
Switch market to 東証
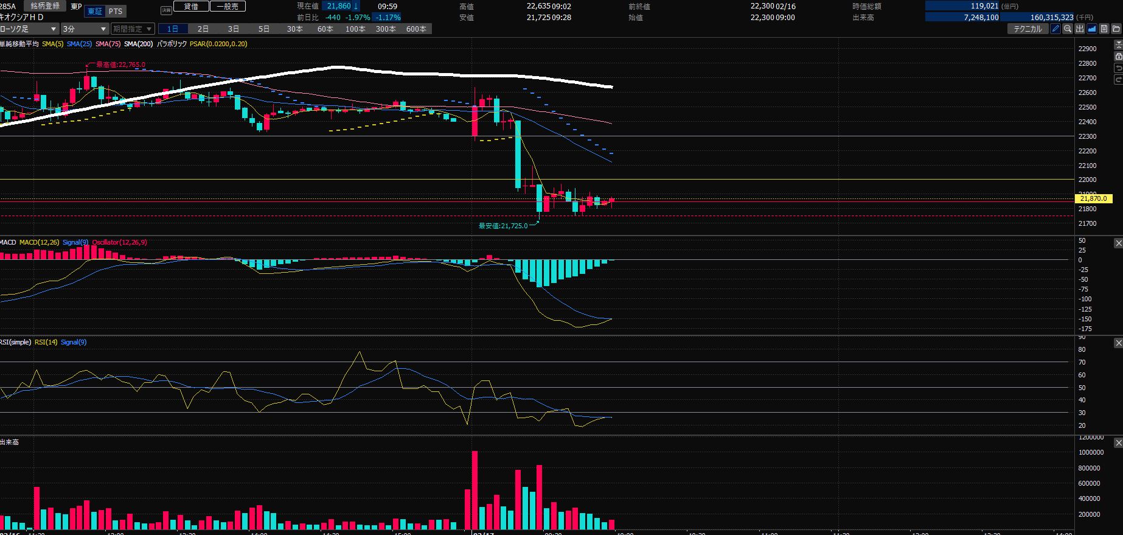point(95,12)
